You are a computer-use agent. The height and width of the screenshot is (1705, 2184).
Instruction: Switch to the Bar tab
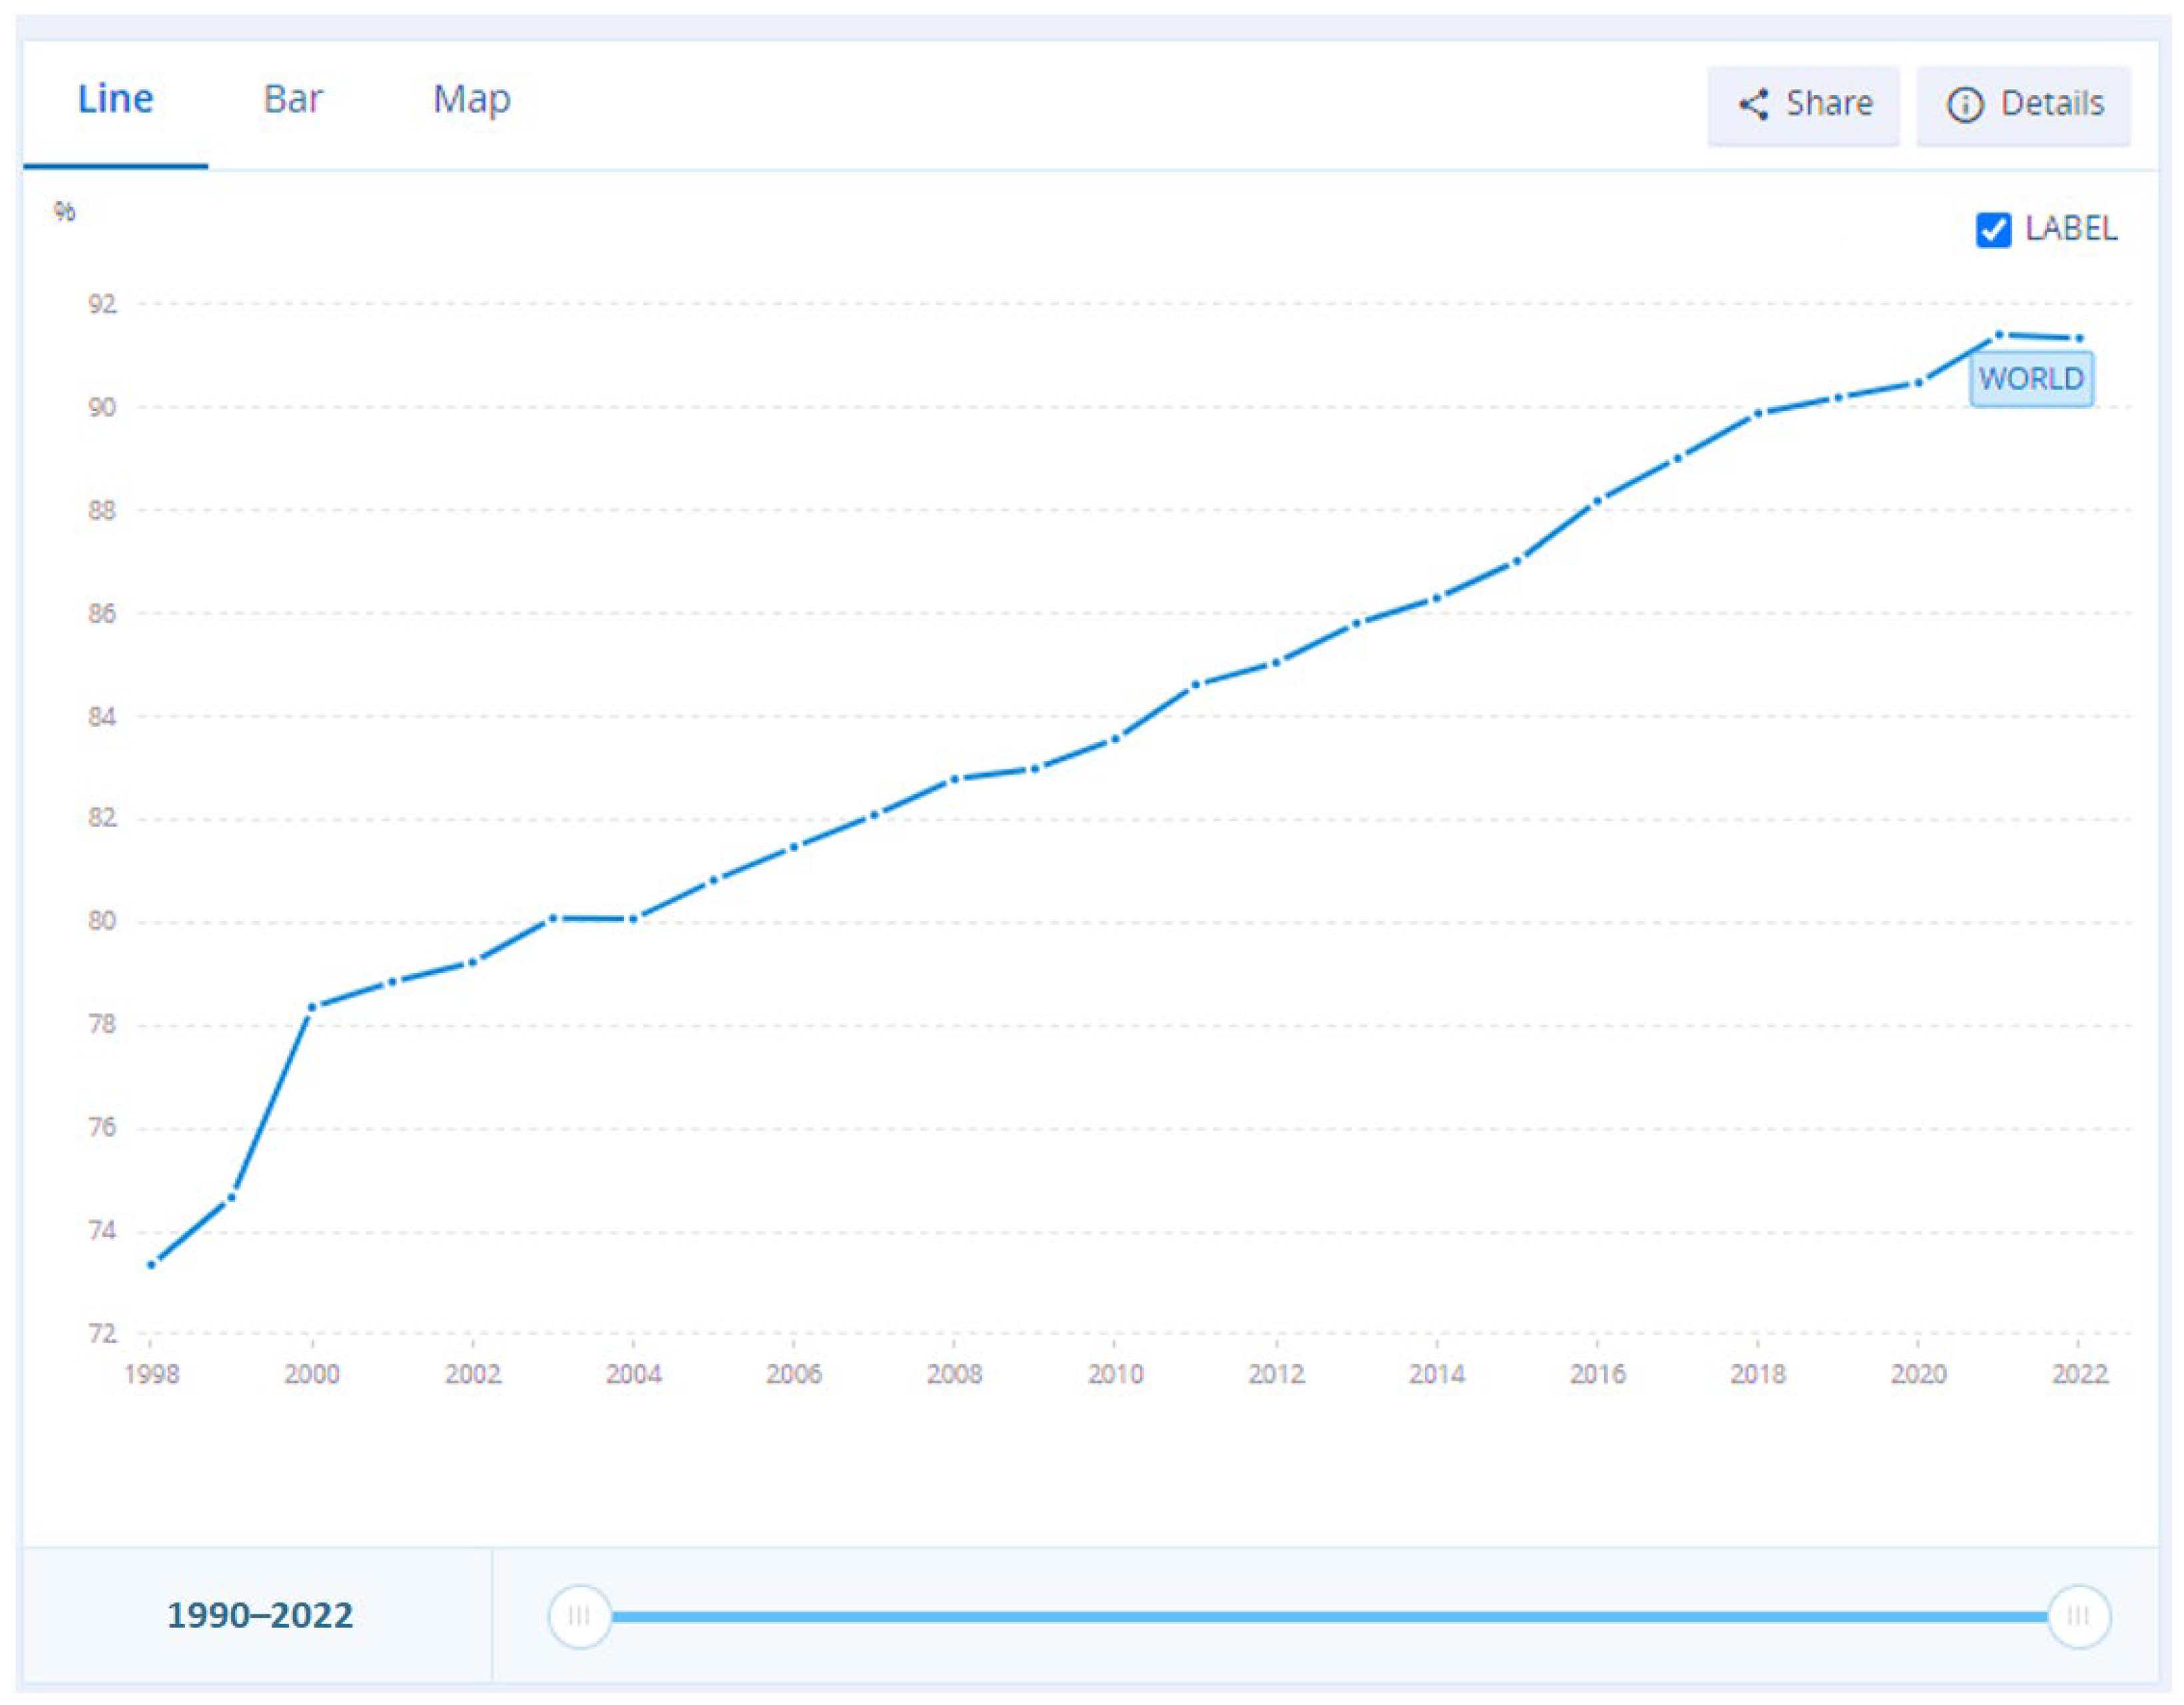(x=292, y=99)
